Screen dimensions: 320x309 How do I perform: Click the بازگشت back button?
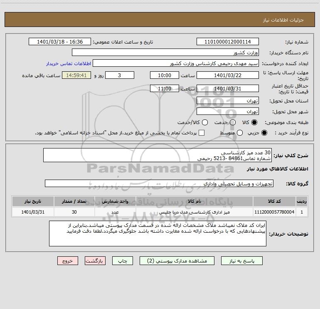pyautogui.click(x=95, y=261)
